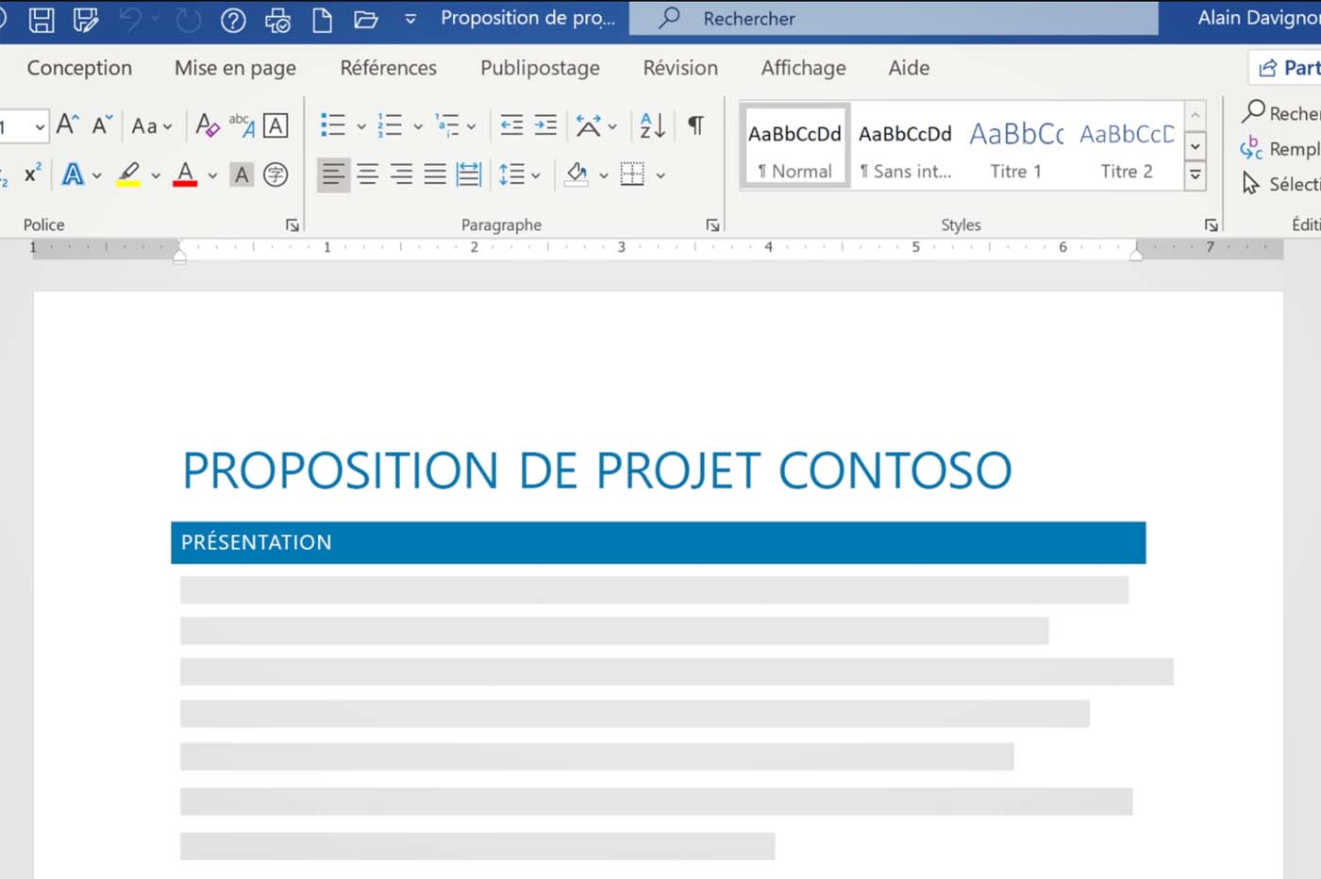Switch to the Publipostage tab

click(540, 68)
